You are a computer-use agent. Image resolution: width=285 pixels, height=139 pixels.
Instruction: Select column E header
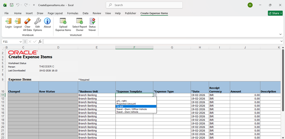pos(97,47)
